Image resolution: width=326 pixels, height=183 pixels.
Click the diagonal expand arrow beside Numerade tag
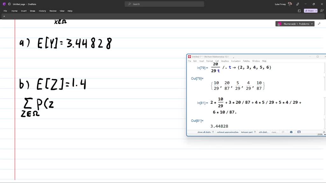point(319,24)
